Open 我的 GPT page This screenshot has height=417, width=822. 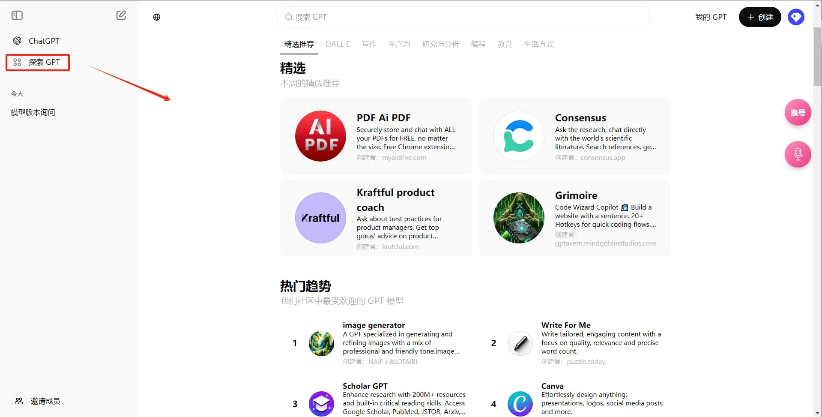coord(710,17)
